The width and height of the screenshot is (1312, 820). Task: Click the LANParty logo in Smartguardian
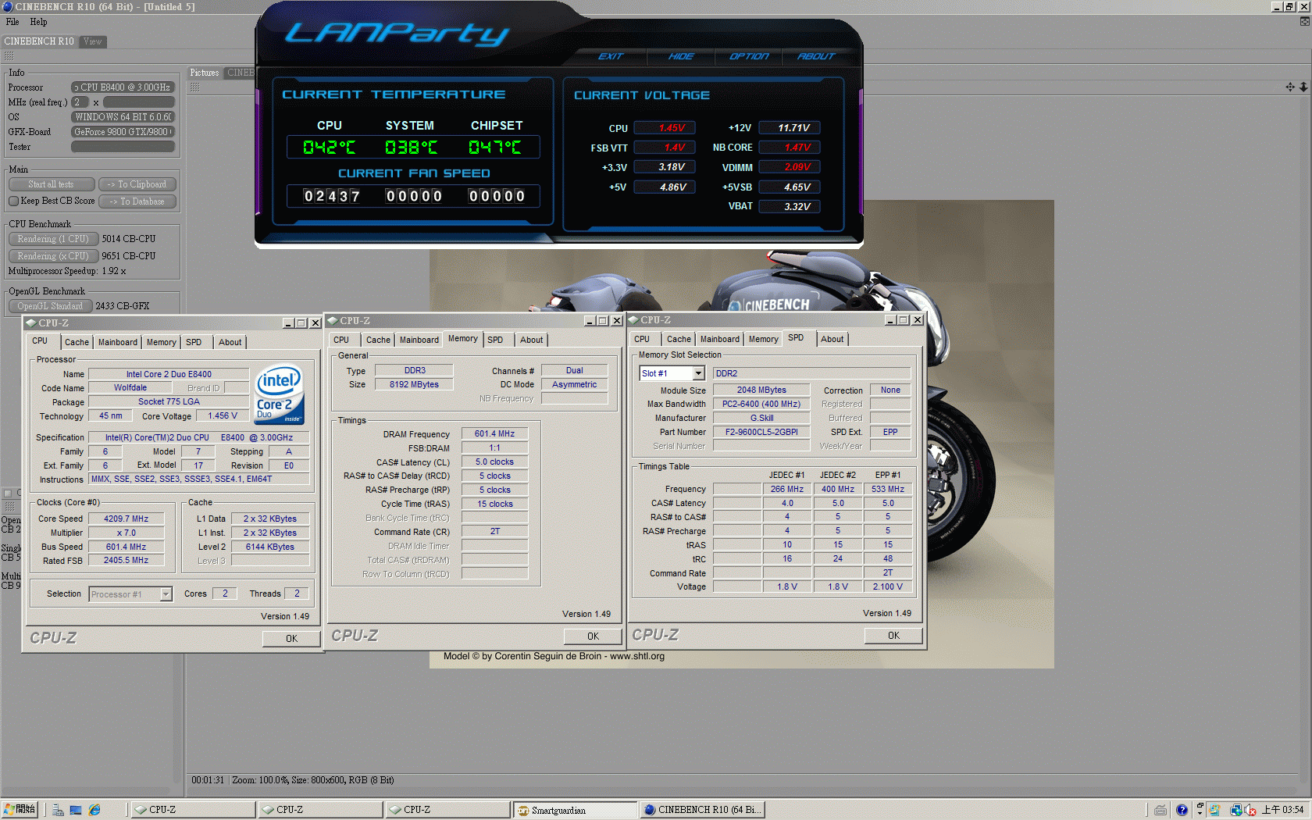(x=397, y=34)
